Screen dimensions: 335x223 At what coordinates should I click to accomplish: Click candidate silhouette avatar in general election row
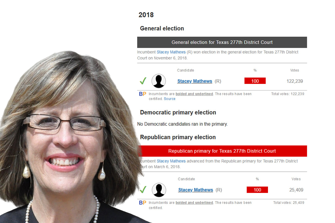click(x=159, y=81)
